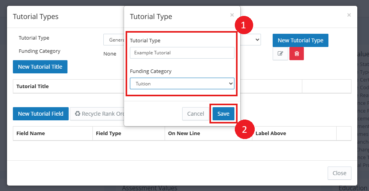Screen dimensions: 369x191
Task: Click New Tutorial Type button
Action: [300, 40]
